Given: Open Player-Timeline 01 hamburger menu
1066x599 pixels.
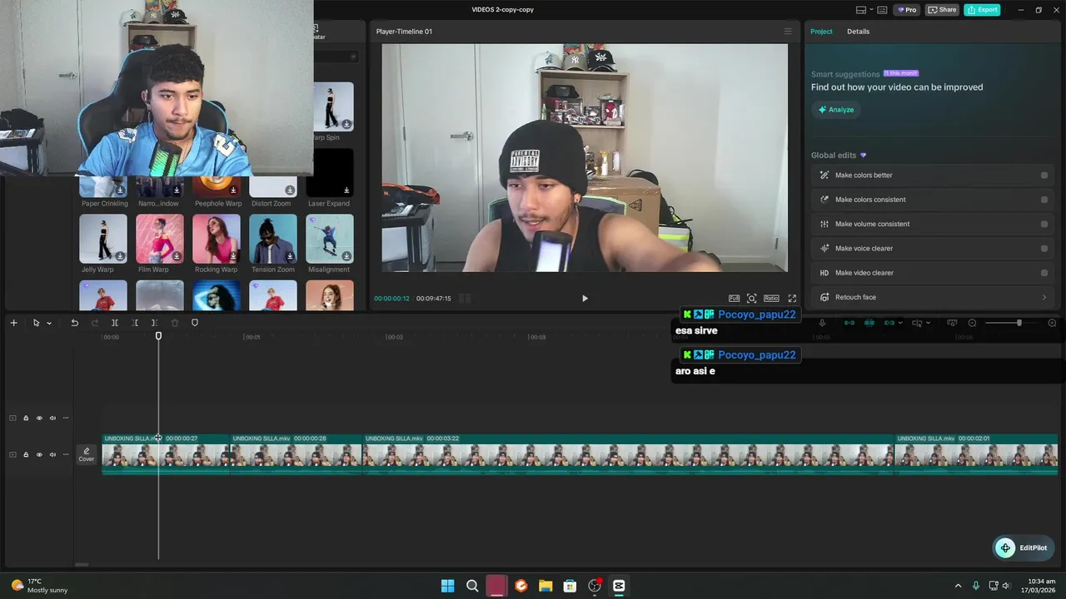Looking at the screenshot, I should pyautogui.click(x=788, y=32).
